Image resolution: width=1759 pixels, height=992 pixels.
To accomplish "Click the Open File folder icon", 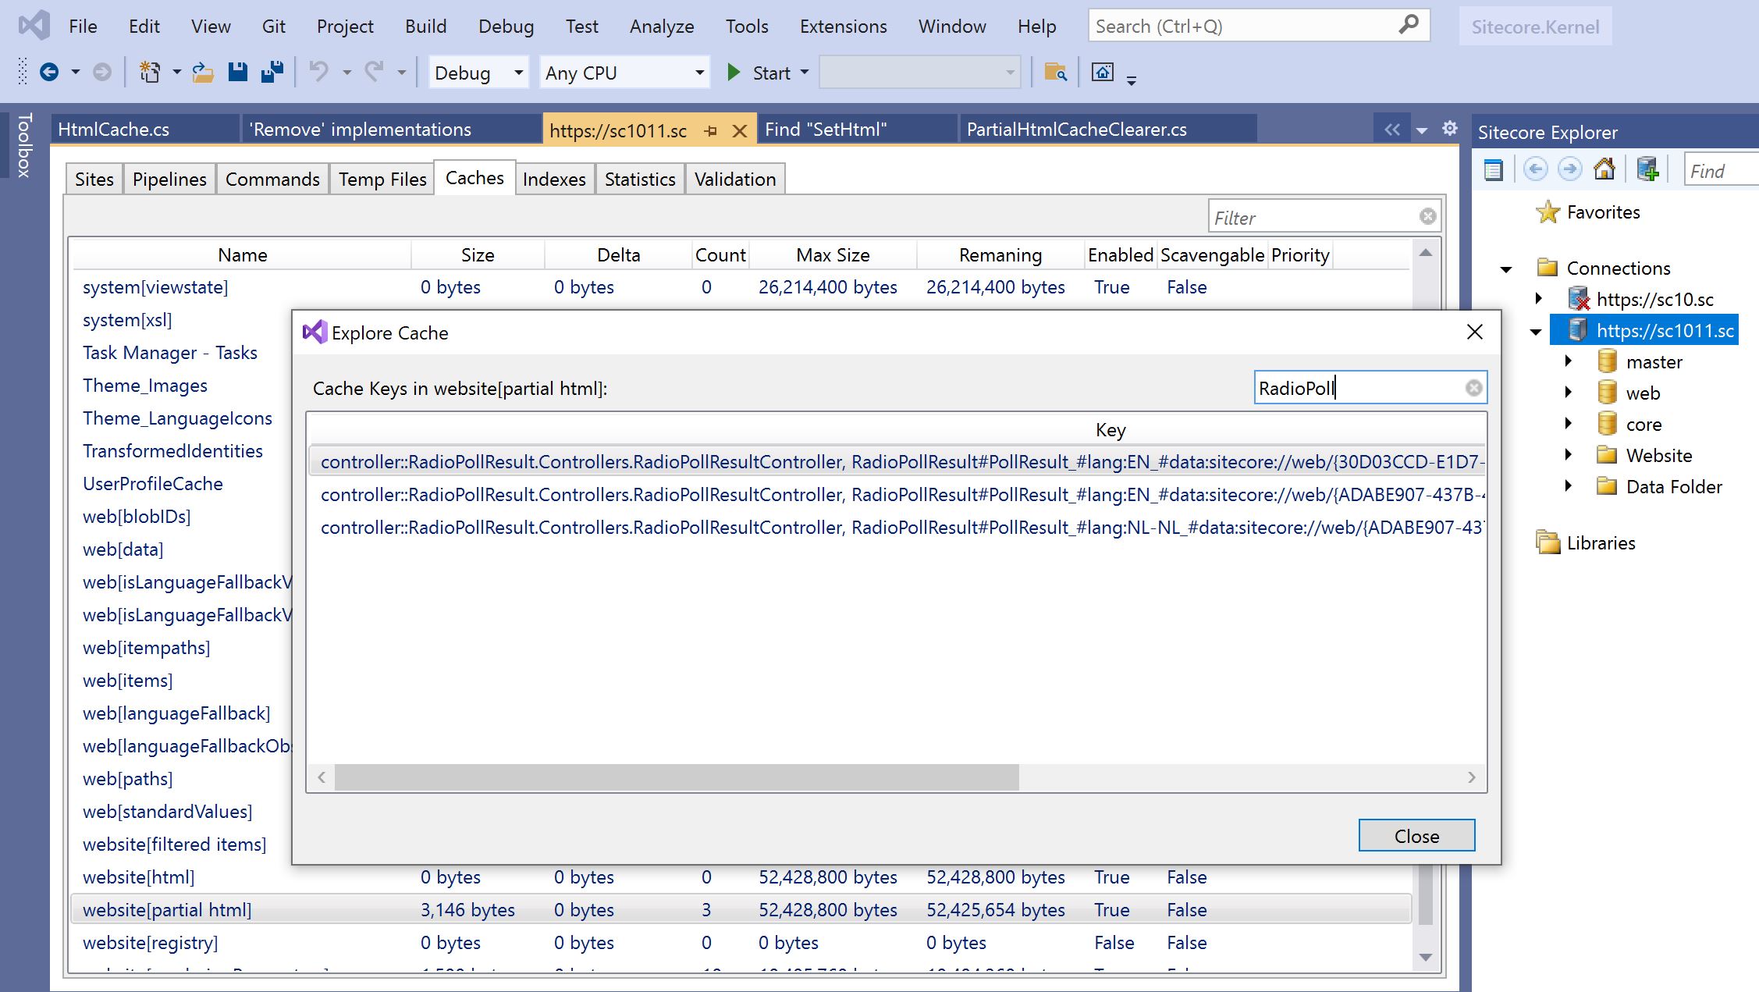I will pos(203,73).
